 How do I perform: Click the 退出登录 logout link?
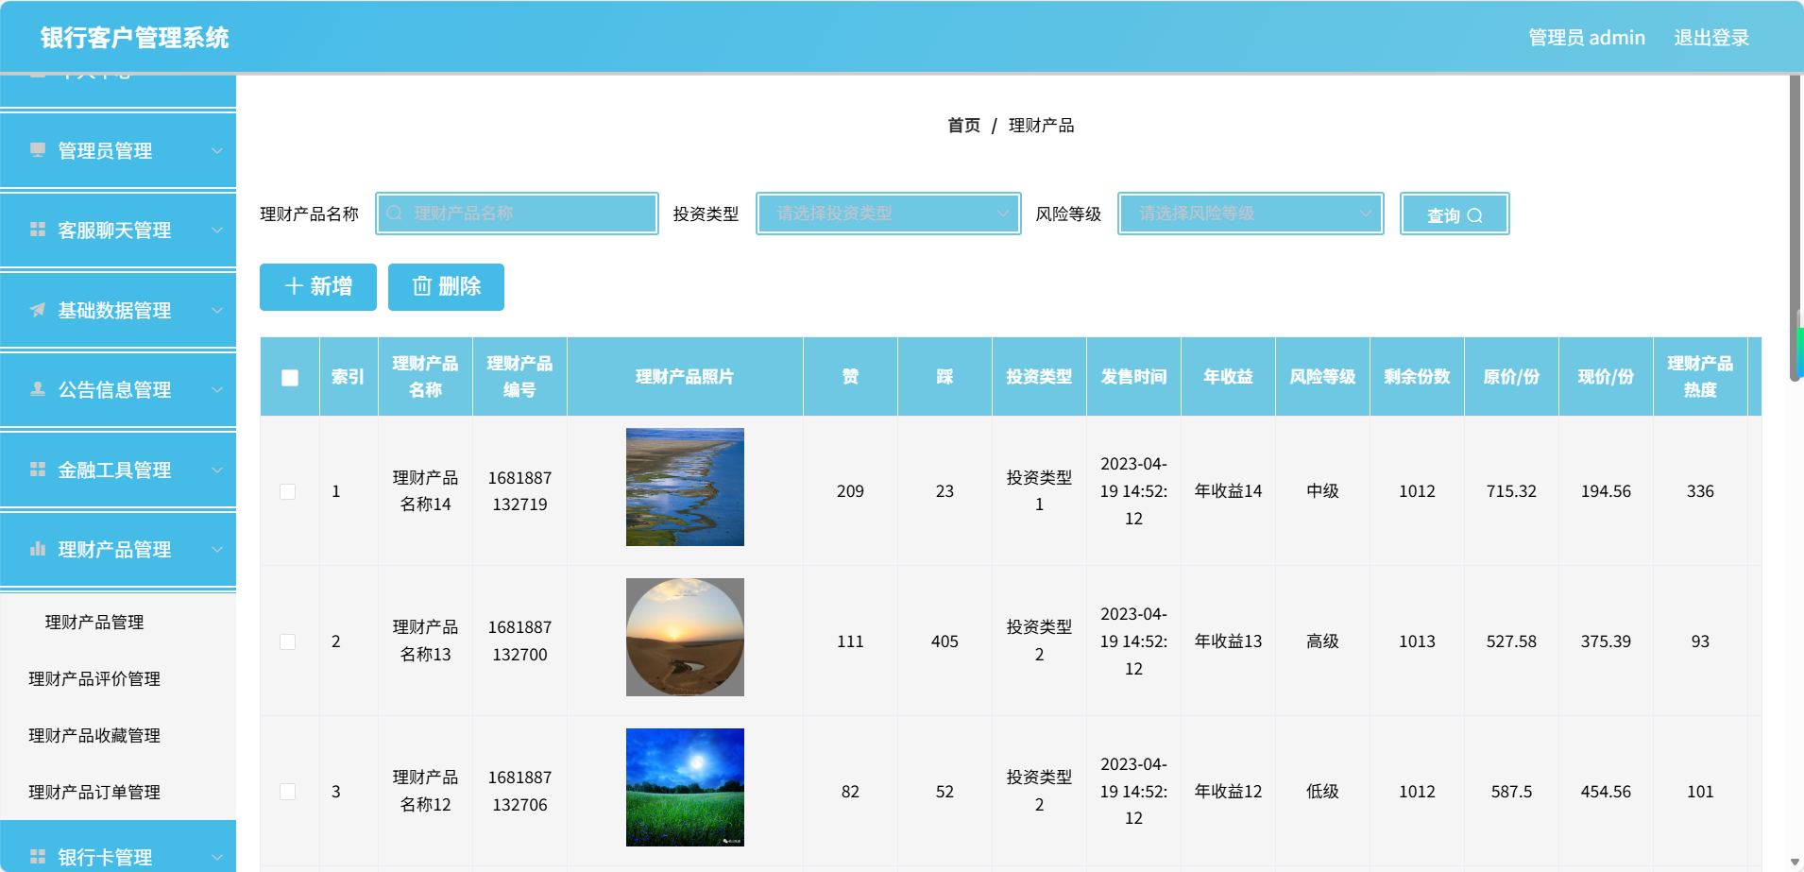click(x=1711, y=38)
